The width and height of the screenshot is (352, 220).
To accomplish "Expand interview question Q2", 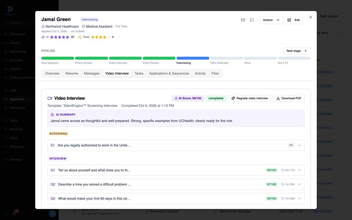I will click(x=176, y=184).
